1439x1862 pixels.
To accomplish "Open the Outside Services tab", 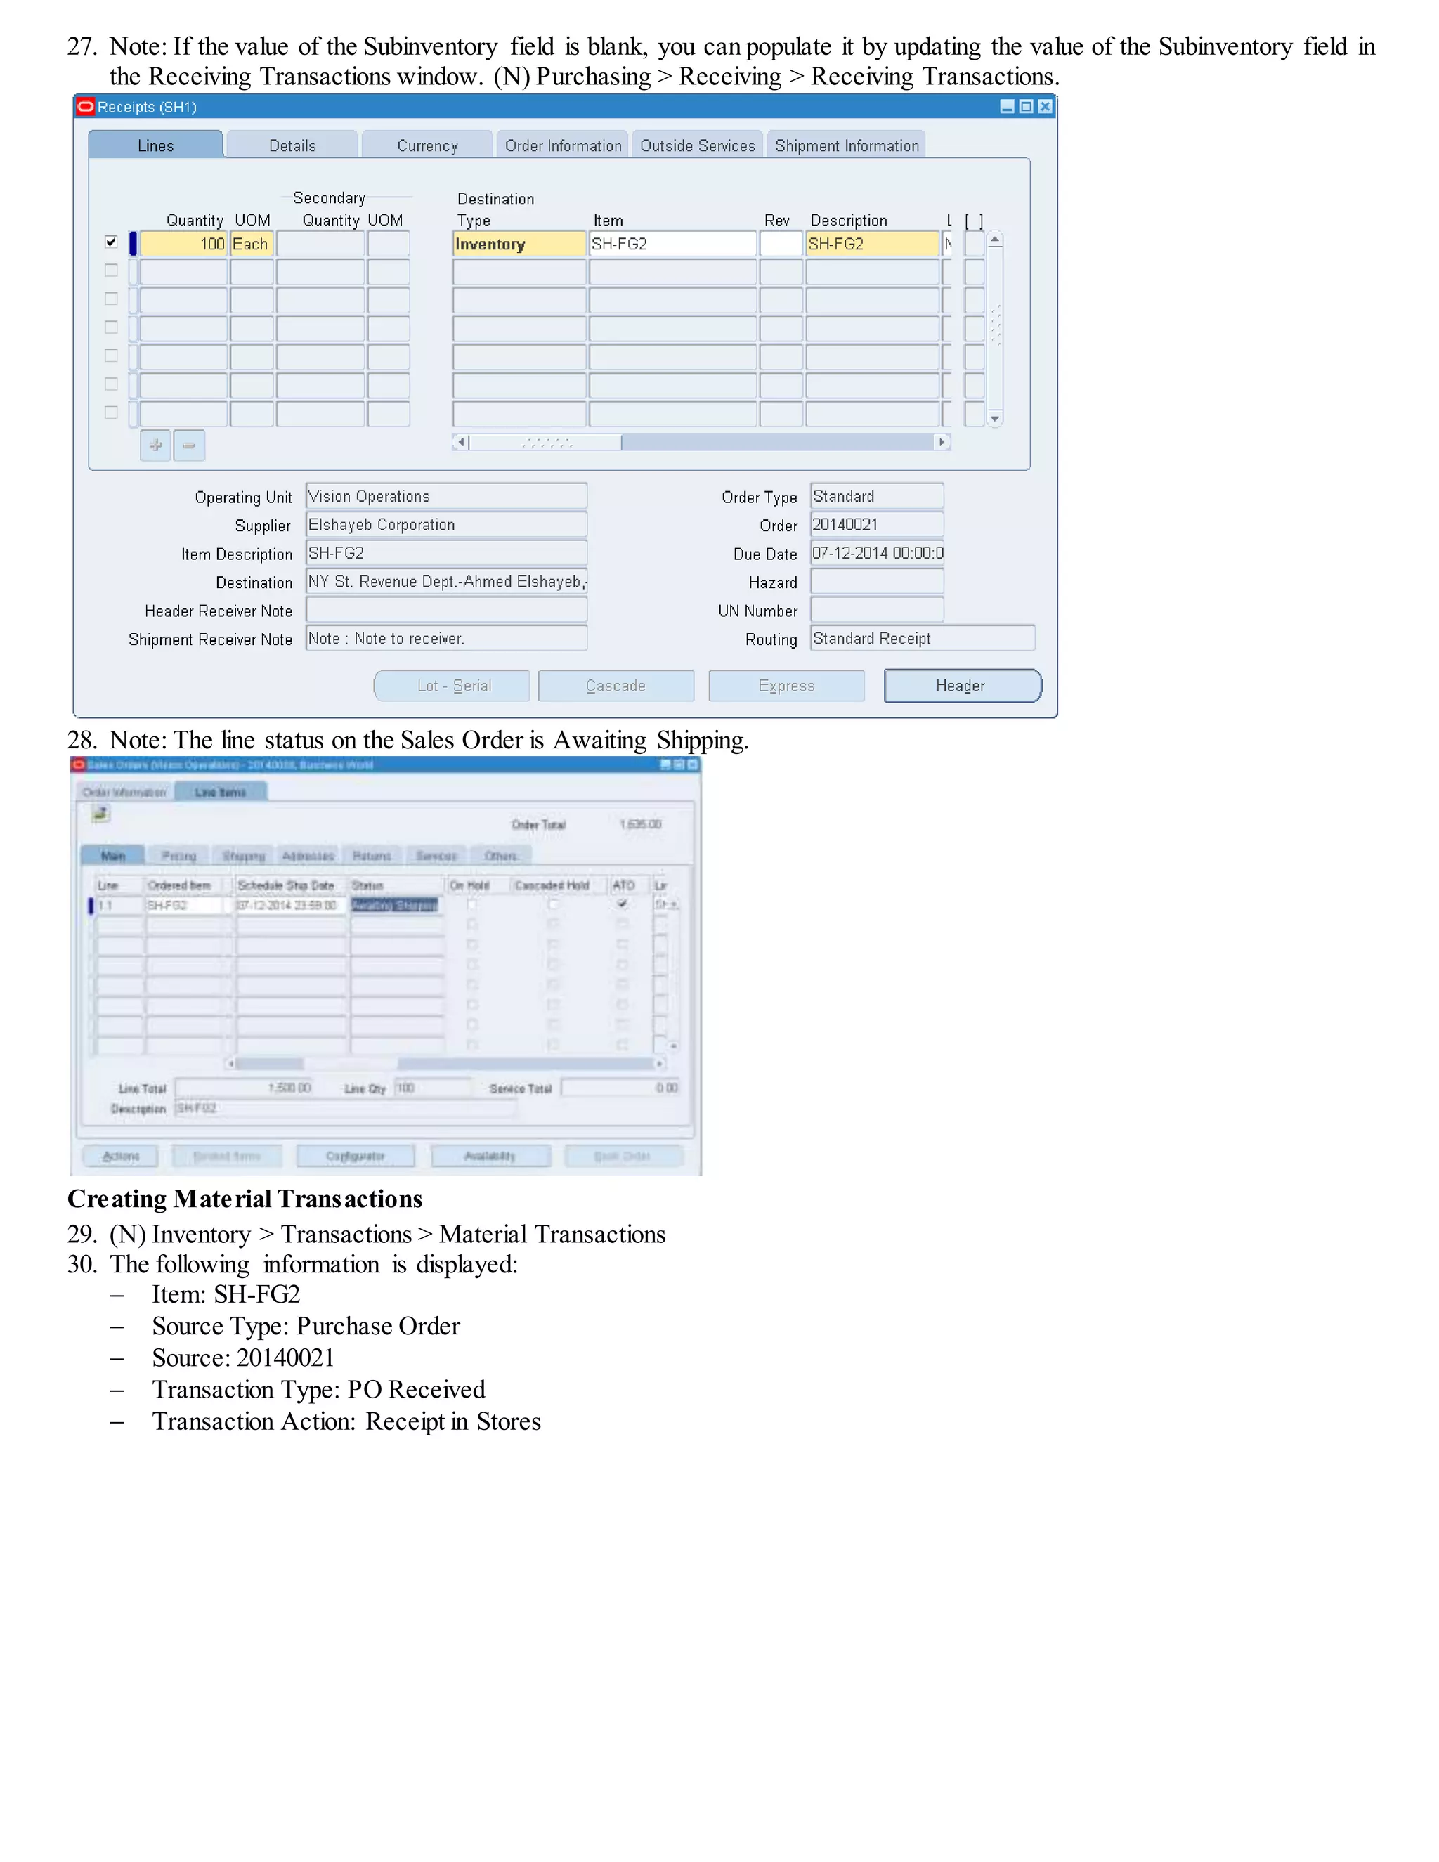I will [697, 145].
